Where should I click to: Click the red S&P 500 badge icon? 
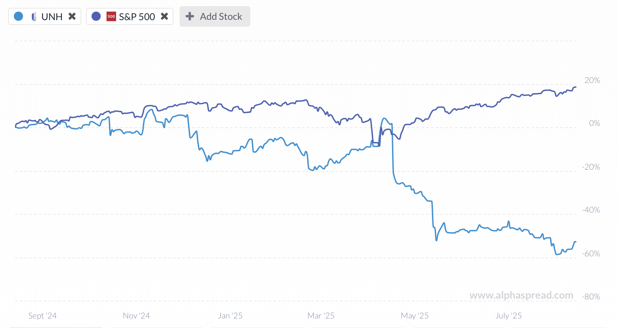pyautogui.click(x=111, y=16)
